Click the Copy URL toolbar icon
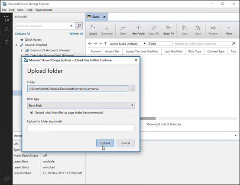The width and height of the screenshot is (240, 185). tap(154, 30)
